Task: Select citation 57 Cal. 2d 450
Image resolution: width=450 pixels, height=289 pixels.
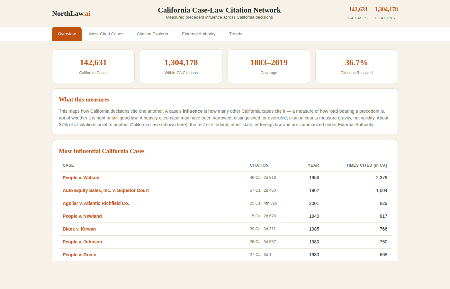Action: point(263,190)
